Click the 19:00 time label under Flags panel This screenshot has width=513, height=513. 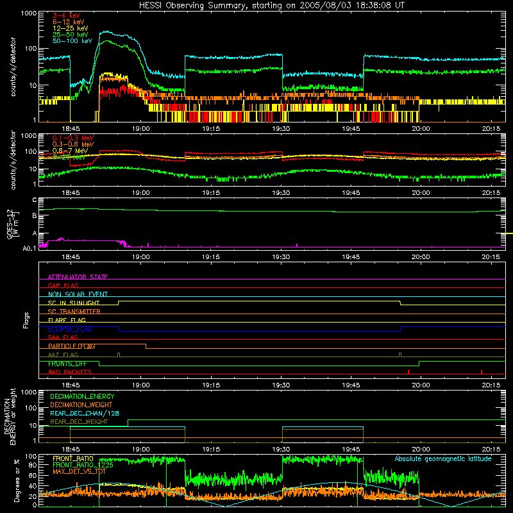click(x=140, y=385)
